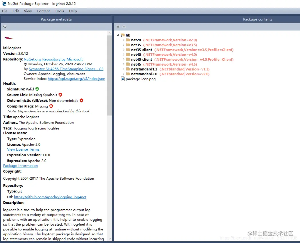Click the red Compiler Flags Missing shield
Image resolution: width=300 pixels, height=243 pixels.
pos(51,106)
